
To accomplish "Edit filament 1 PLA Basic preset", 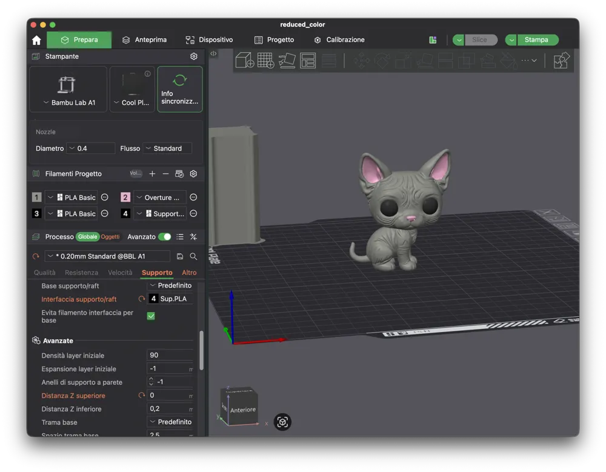I will 104,198.
